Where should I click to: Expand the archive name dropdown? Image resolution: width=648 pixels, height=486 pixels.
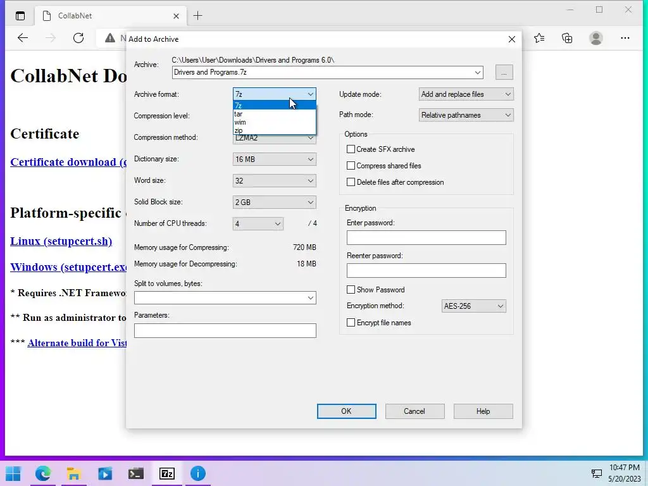click(x=478, y=72)
